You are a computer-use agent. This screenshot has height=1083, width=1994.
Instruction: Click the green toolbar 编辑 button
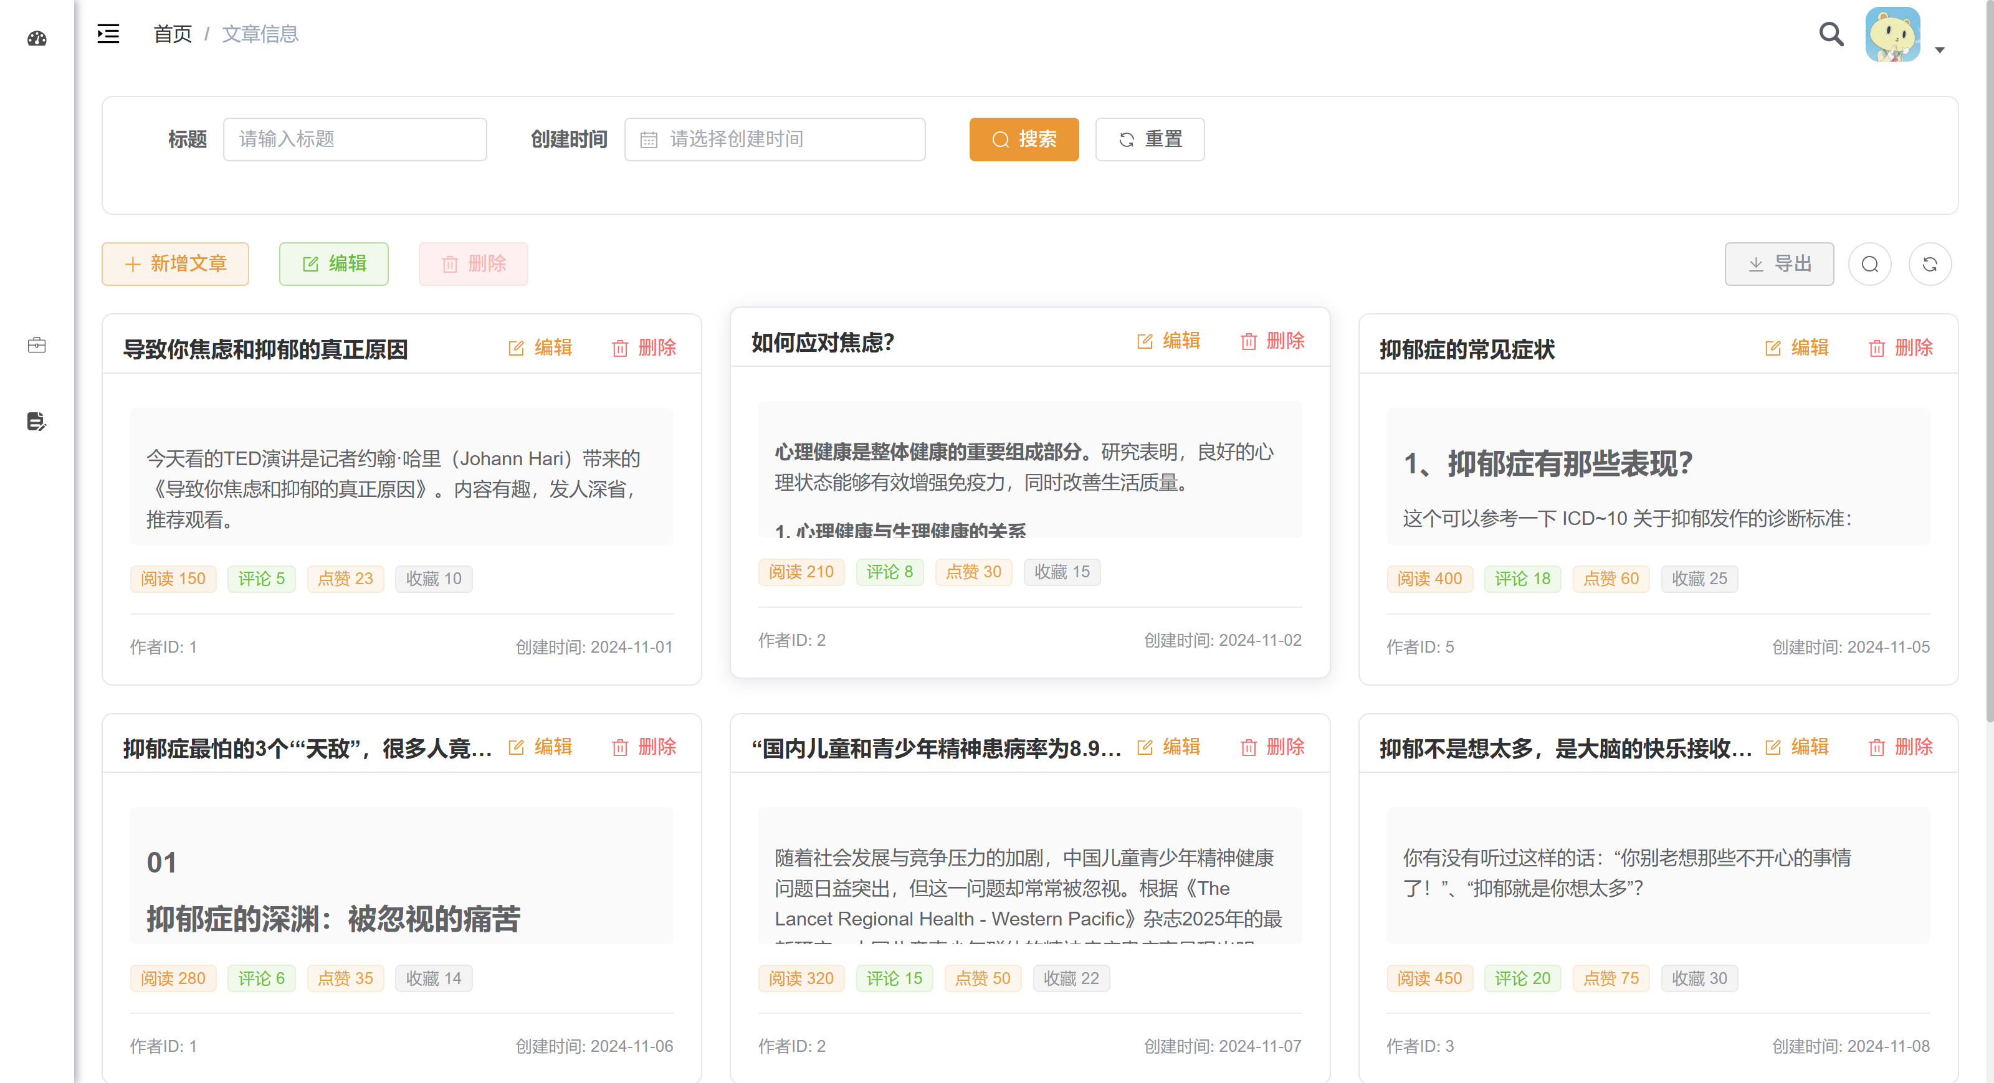pyautogui.click(x=333, y=264)
